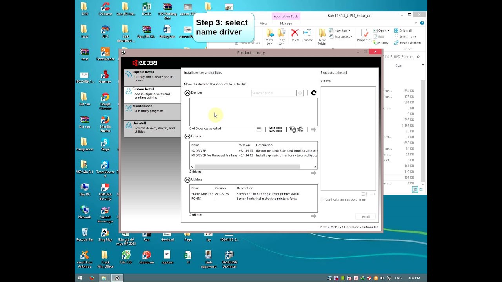Viewport: 502px width, 282px height.
Task: Click the volume icon in system tray
Action: 382,278
